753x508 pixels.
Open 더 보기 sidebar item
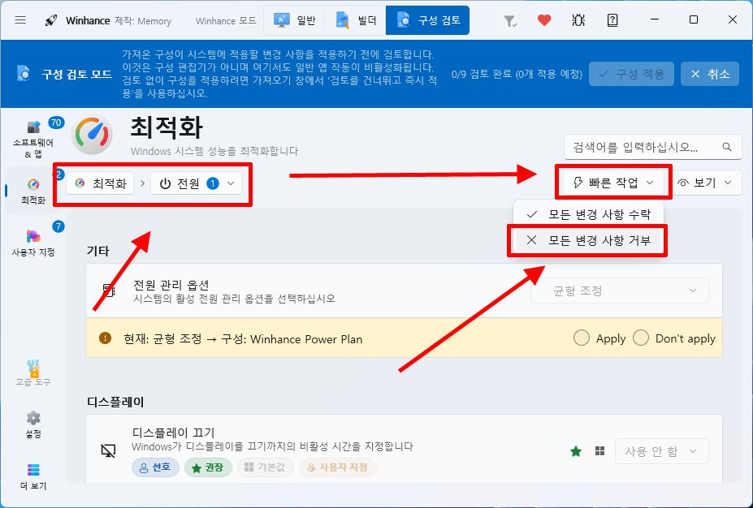pos(33,477)
